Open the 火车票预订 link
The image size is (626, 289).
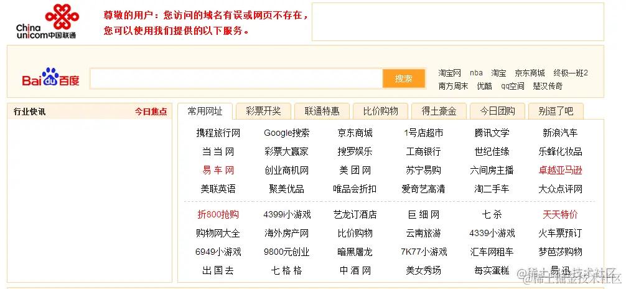pos(560,233)
